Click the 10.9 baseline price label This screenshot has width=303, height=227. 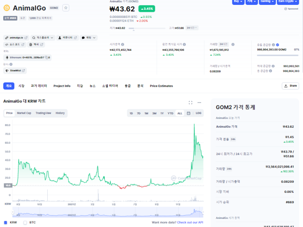click(8, 186)
